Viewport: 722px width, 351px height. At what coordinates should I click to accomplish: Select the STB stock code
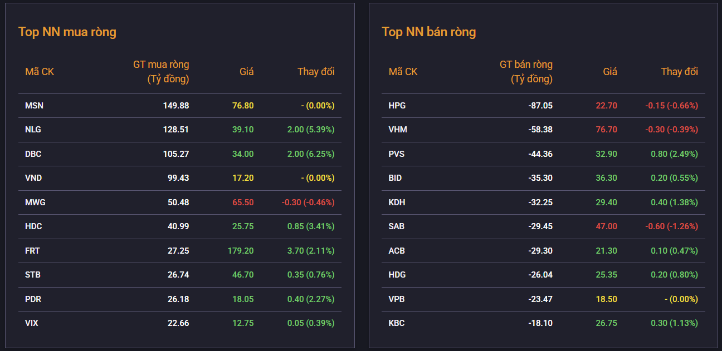[x=33, y=275]
